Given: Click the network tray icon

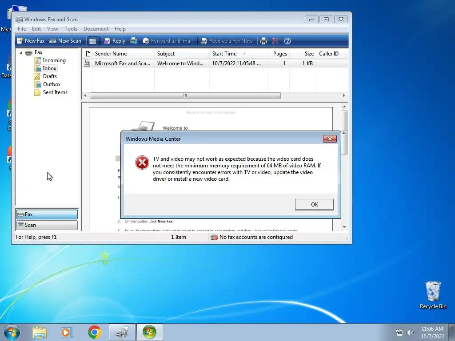Looking at the screenshot, I should tap(399, 333).
